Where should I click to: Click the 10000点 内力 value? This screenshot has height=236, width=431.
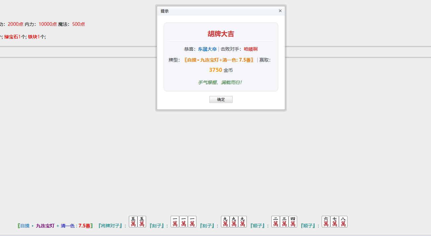(x=48, y=24)
